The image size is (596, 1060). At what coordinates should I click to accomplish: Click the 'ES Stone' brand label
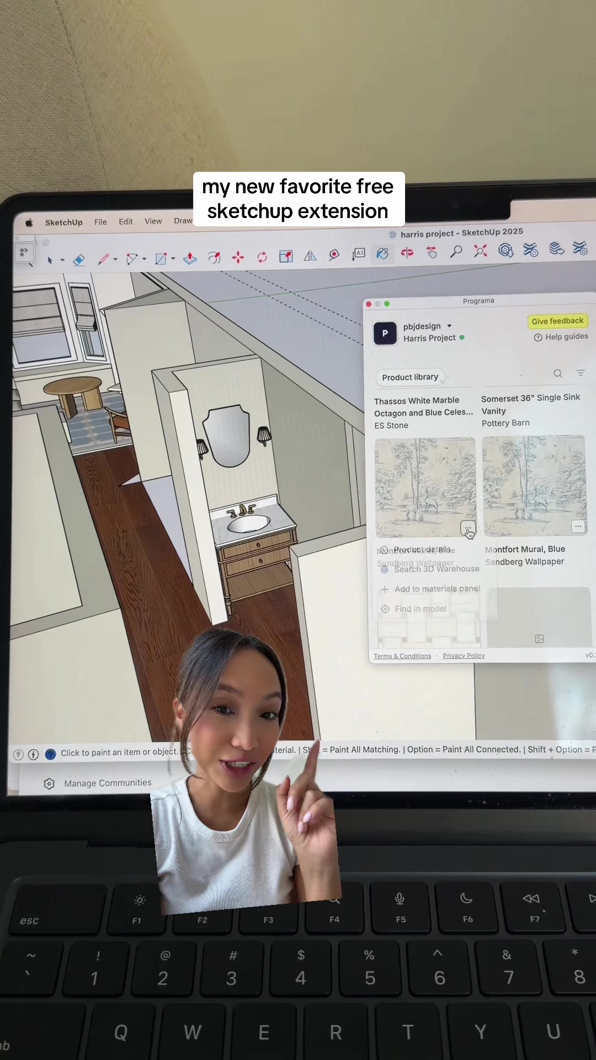click(391, 426)
